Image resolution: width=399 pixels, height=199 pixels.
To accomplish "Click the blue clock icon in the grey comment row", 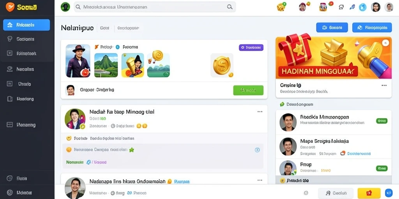I will [x=257, y=150].
